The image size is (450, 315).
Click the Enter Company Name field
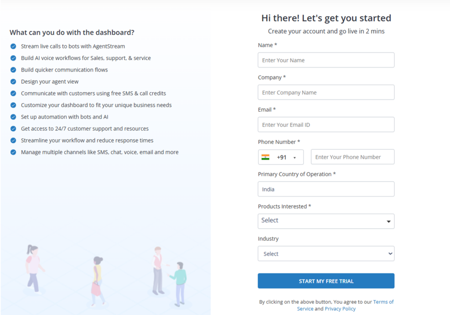(x=326, y=92)
